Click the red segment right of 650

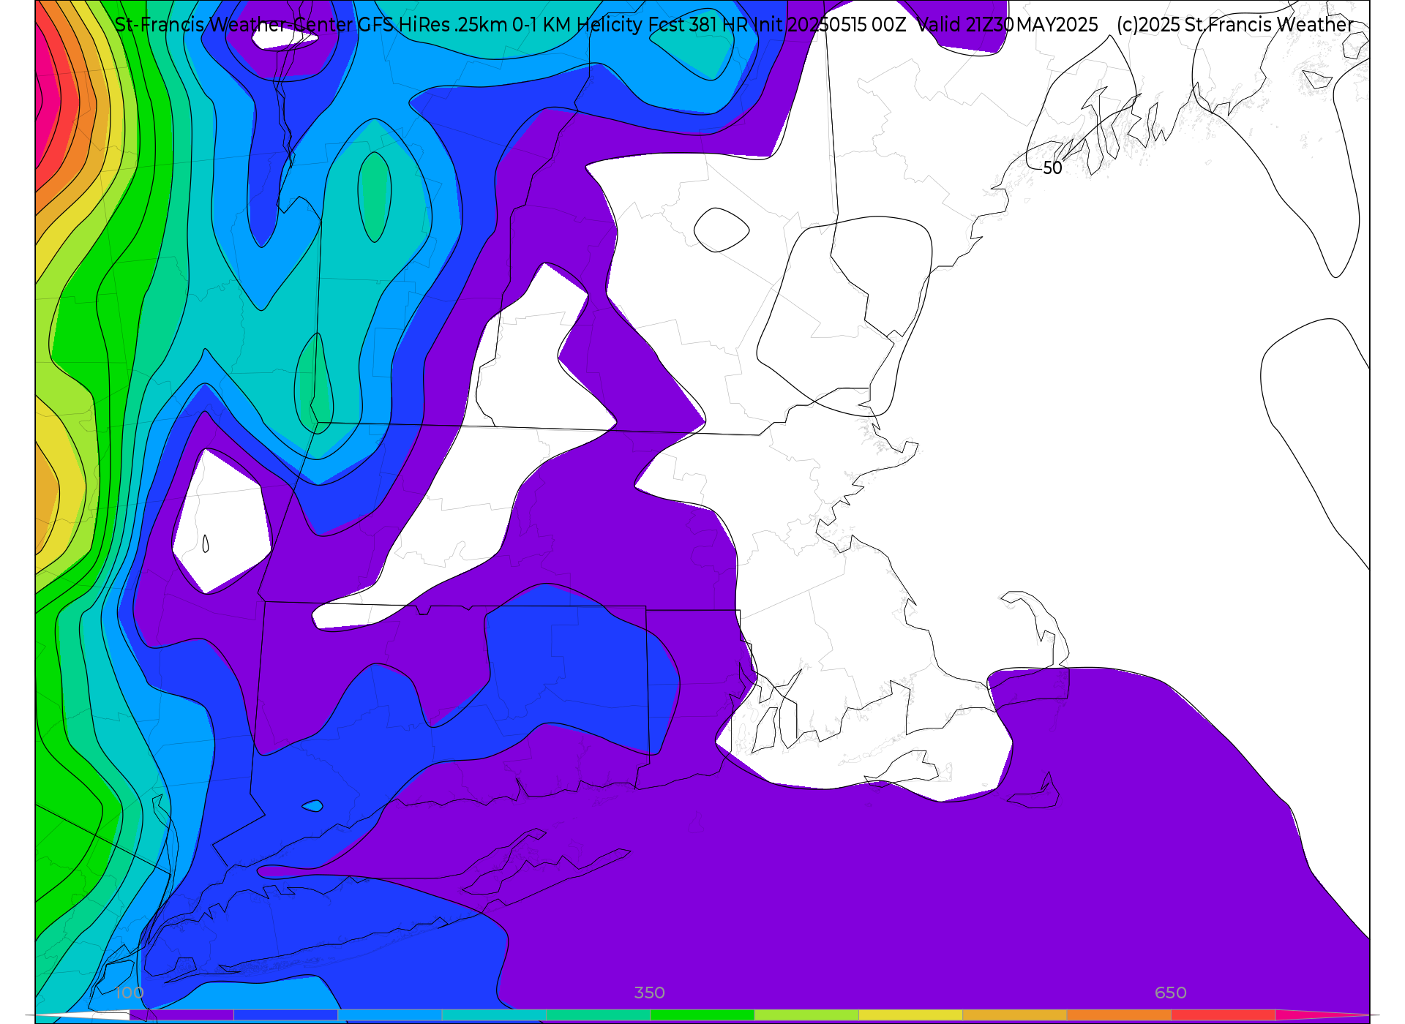point(1224,1015)
